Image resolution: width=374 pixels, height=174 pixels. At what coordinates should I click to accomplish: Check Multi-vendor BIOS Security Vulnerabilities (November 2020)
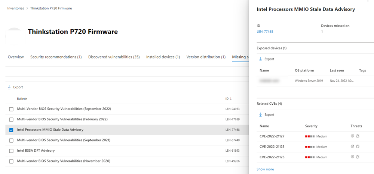tap(11, 161)
